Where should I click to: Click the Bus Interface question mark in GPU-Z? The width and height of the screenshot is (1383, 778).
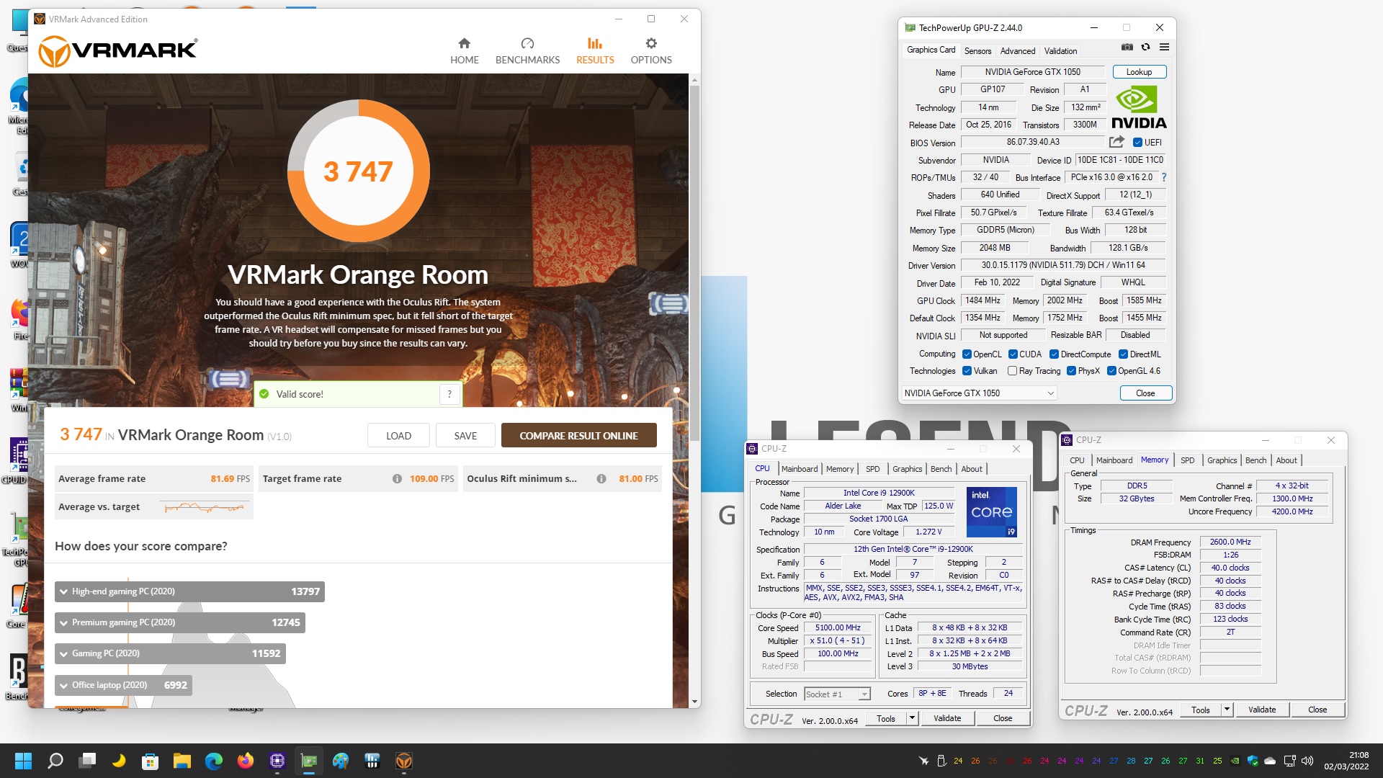click(1164, 177)
